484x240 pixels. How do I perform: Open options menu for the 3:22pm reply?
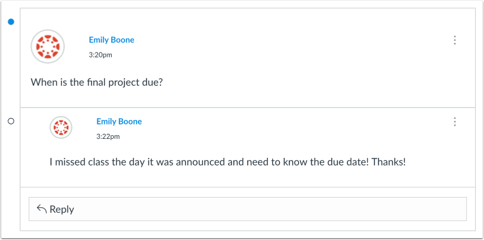tap(454, 122)
